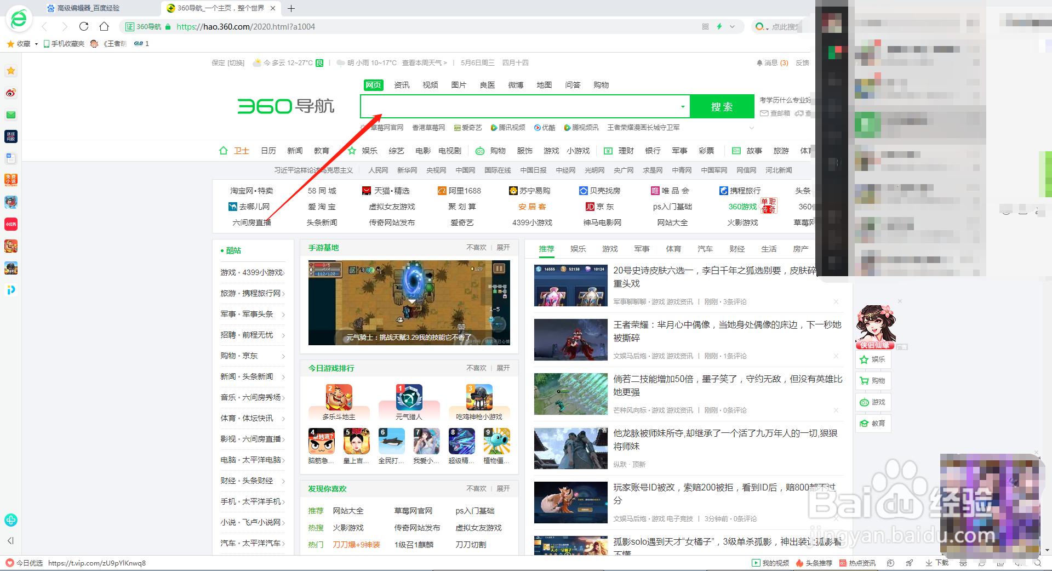The image size is (1052, 571).
Task: Open 我的视频 in status bar
Action: click(x=770, y=563)
